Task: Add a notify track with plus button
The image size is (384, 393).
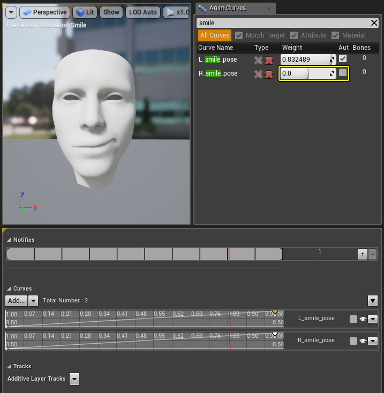Action: point(363,254)
